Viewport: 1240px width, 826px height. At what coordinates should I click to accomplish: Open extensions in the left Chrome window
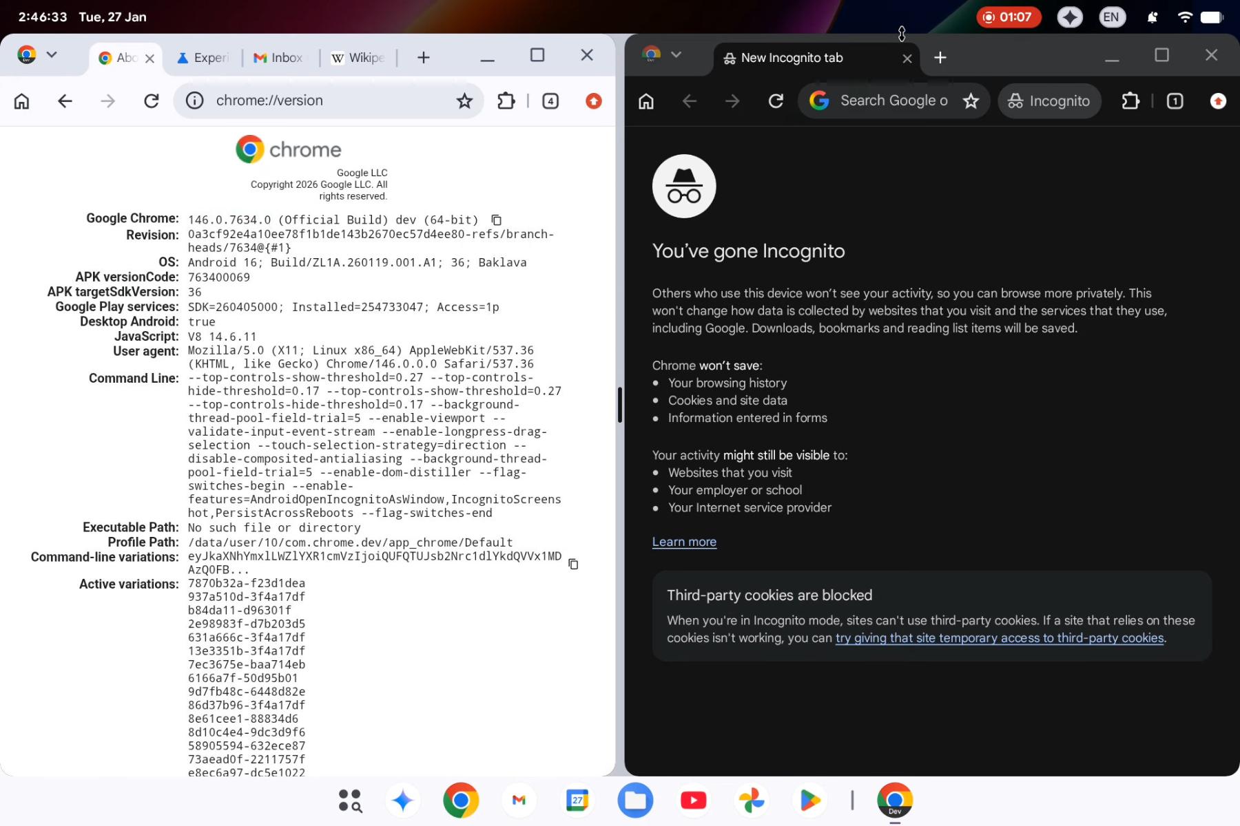[x=506, y=101]
